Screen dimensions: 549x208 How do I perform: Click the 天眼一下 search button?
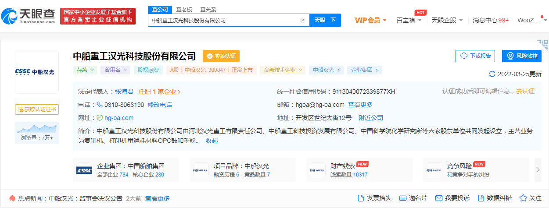click(325, 20)
